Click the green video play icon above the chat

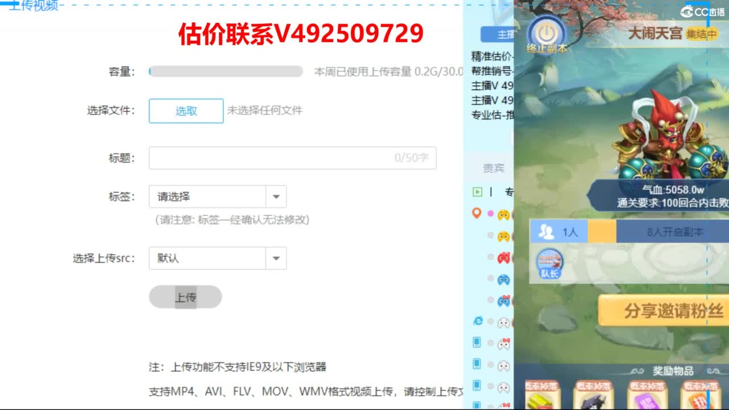[x=477, y=191]
